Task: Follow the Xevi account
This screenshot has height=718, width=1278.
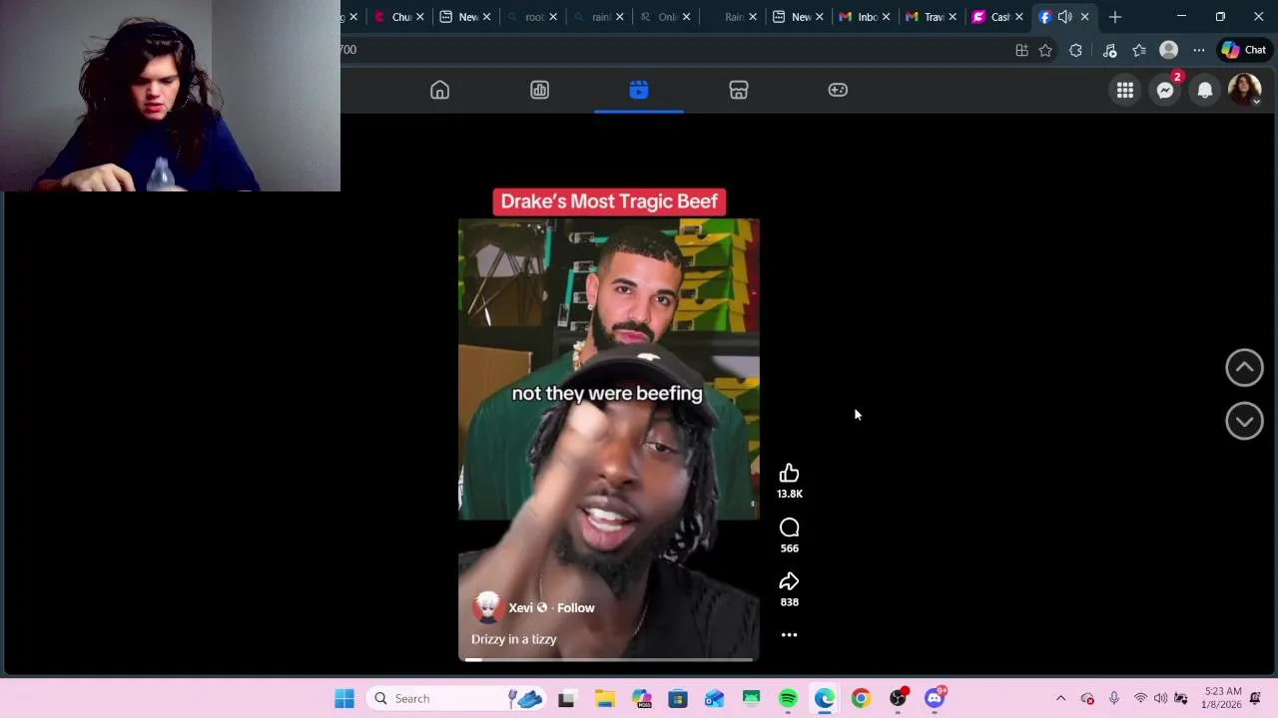Action: 575,607
